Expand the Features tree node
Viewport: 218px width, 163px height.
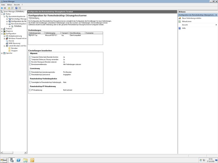2,29
